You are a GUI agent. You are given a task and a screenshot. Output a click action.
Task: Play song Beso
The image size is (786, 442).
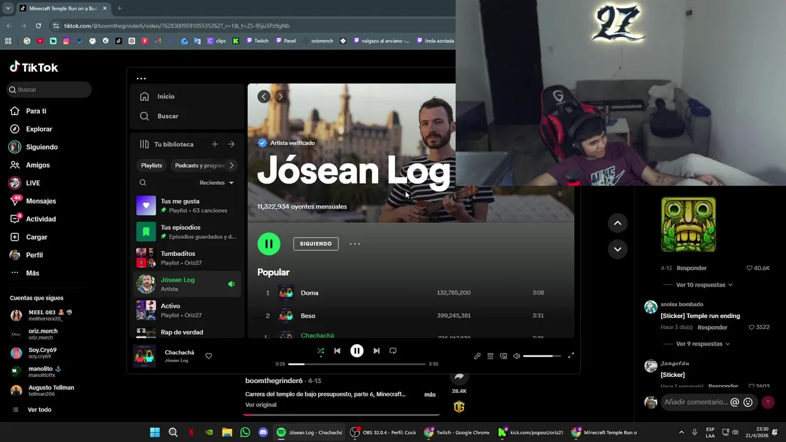click(308, 316)
